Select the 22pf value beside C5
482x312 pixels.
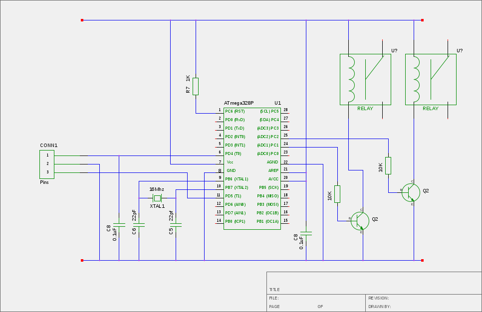171,216
